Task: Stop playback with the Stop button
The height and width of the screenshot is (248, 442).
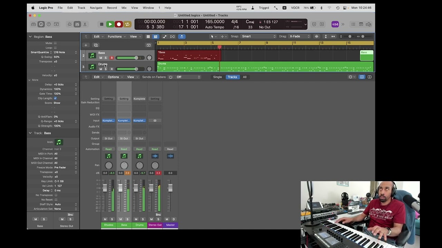Action: click(102, 24)
